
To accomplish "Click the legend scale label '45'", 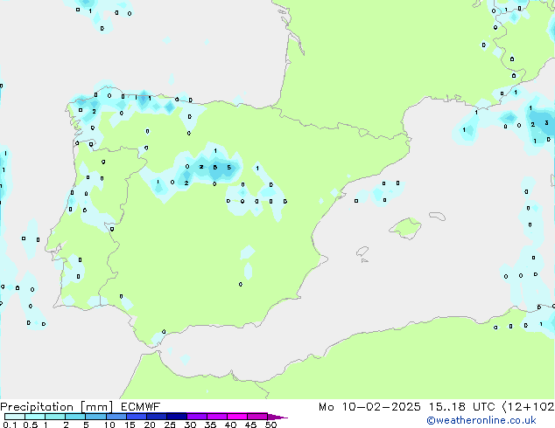I will pos(250,425).
